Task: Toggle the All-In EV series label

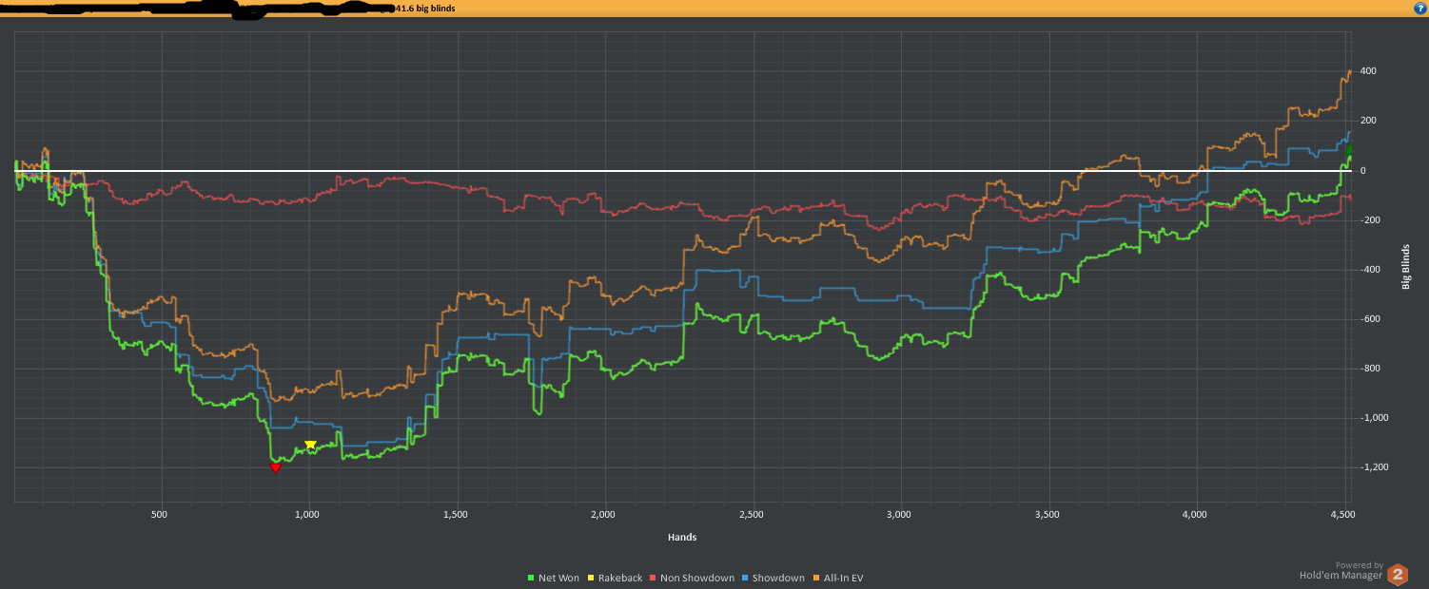Action: 843,578
